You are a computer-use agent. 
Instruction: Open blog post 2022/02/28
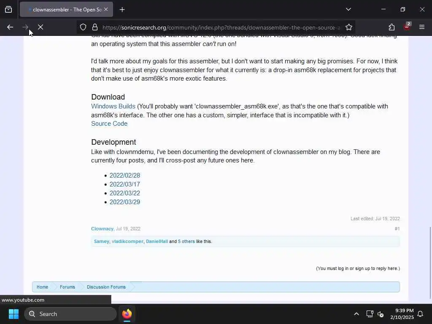[x=125, y=175]
